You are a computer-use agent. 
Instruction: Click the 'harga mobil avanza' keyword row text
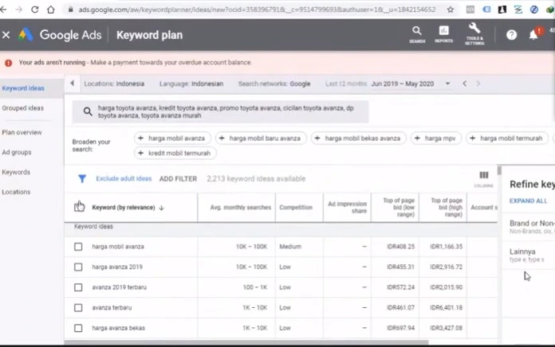click(118, 247)
